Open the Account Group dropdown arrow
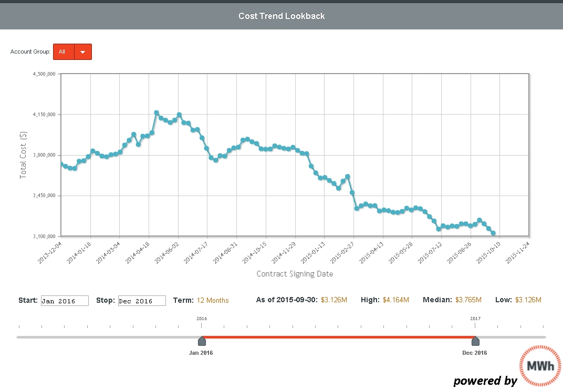This screenshot has height=389, width=563. pos(83,52)
